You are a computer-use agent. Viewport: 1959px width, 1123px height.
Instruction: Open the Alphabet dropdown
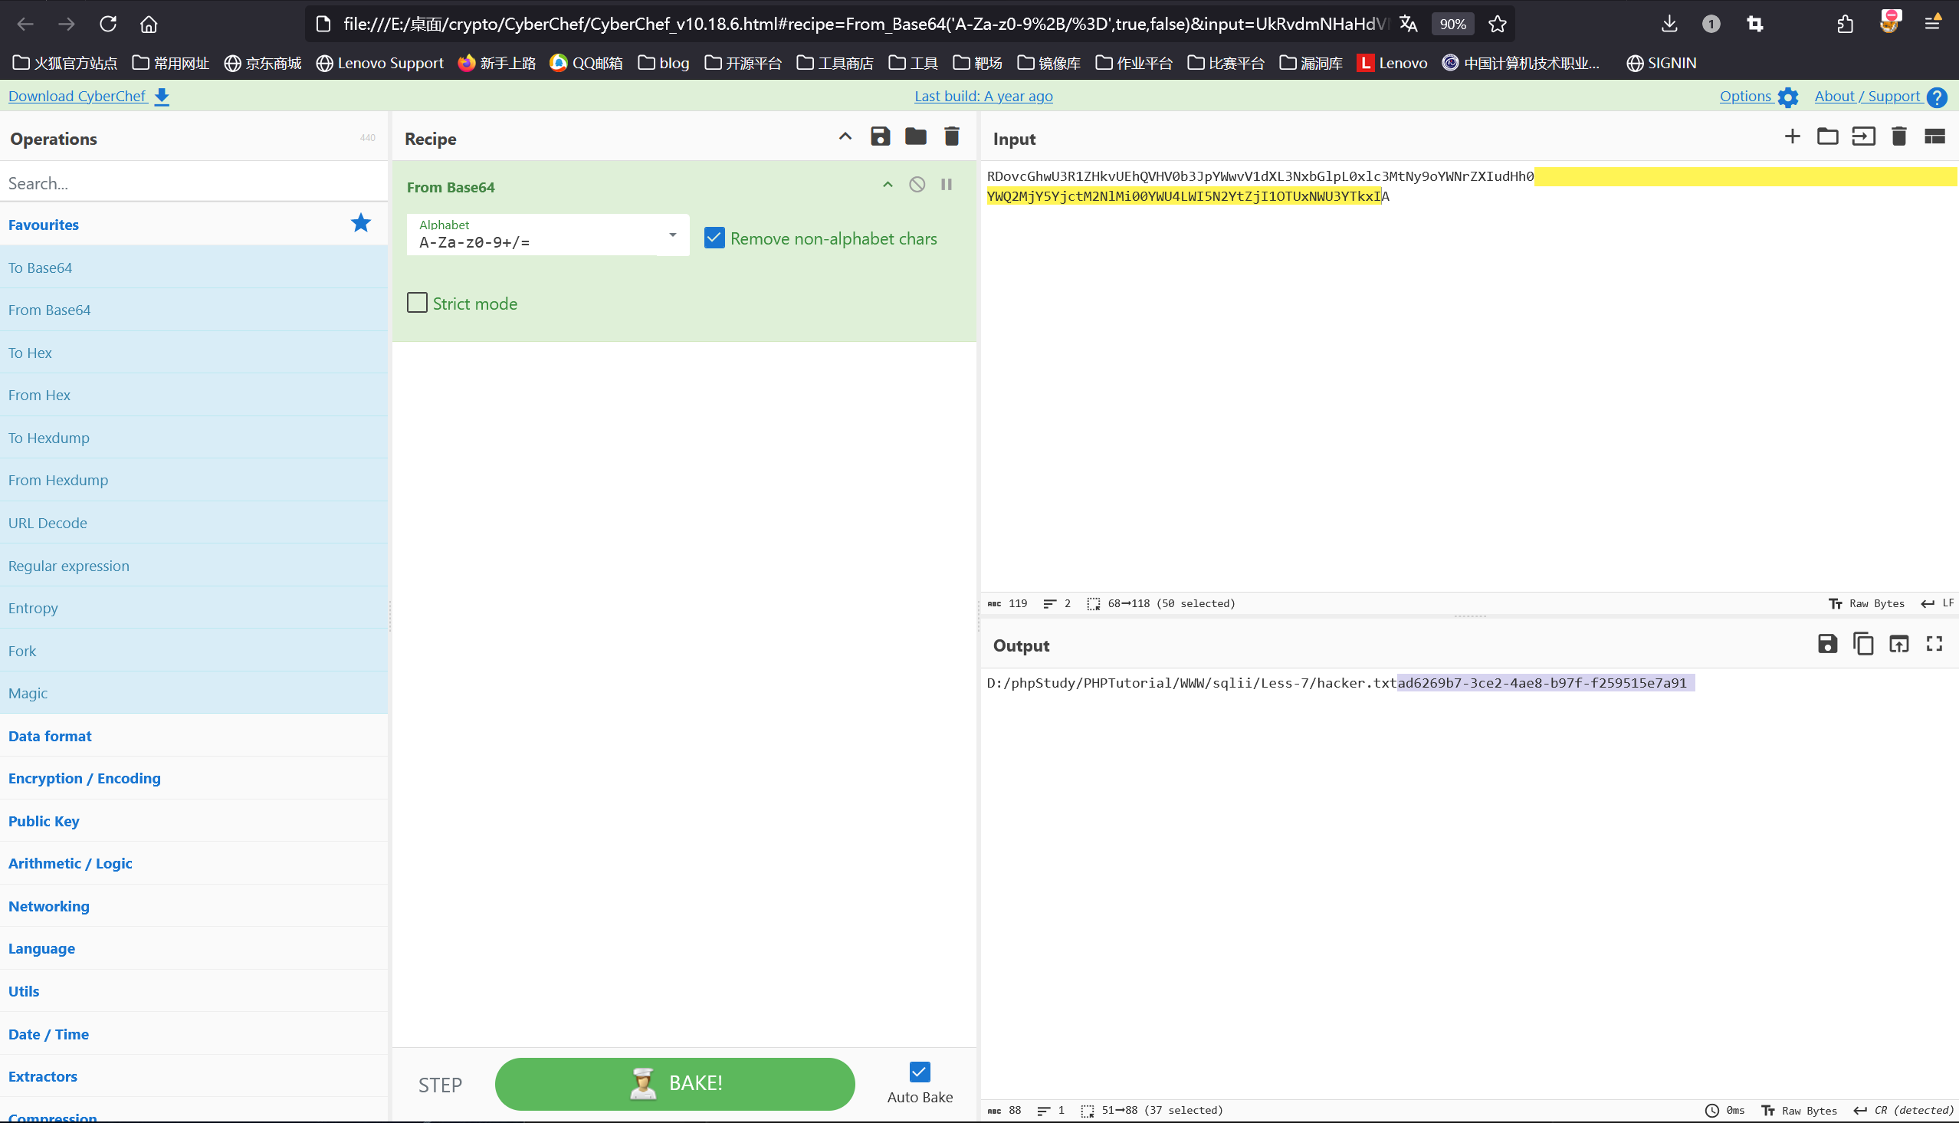click(x=671, y=235)
